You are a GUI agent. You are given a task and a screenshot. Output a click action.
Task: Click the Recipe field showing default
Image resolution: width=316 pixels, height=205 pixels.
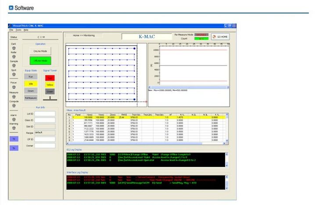pyautogui.click(x=45, y=133)
